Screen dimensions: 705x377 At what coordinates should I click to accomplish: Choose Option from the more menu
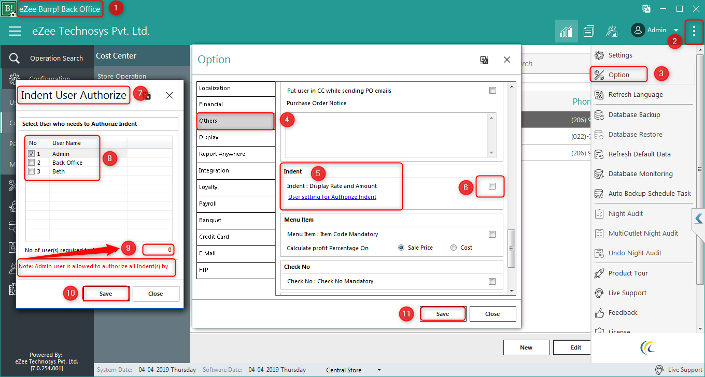643,75
